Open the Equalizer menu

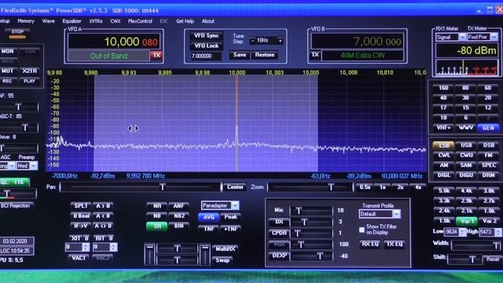(x=72, y=21)
